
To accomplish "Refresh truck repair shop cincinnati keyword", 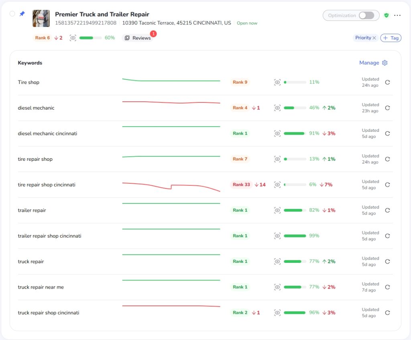I will coord(387,313).
